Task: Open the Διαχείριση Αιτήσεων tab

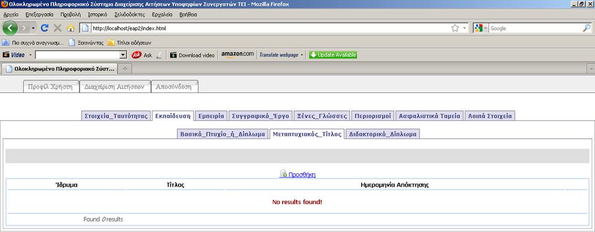Action: point(115,87)
